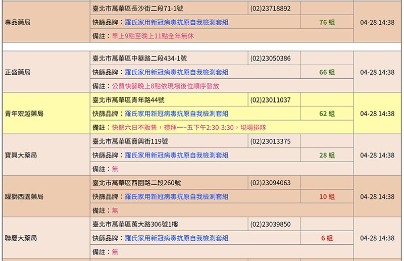Viewport: 404px width, 261px height.
Task: Click the red stock count 10 組
Action: [x=327, y=197]
